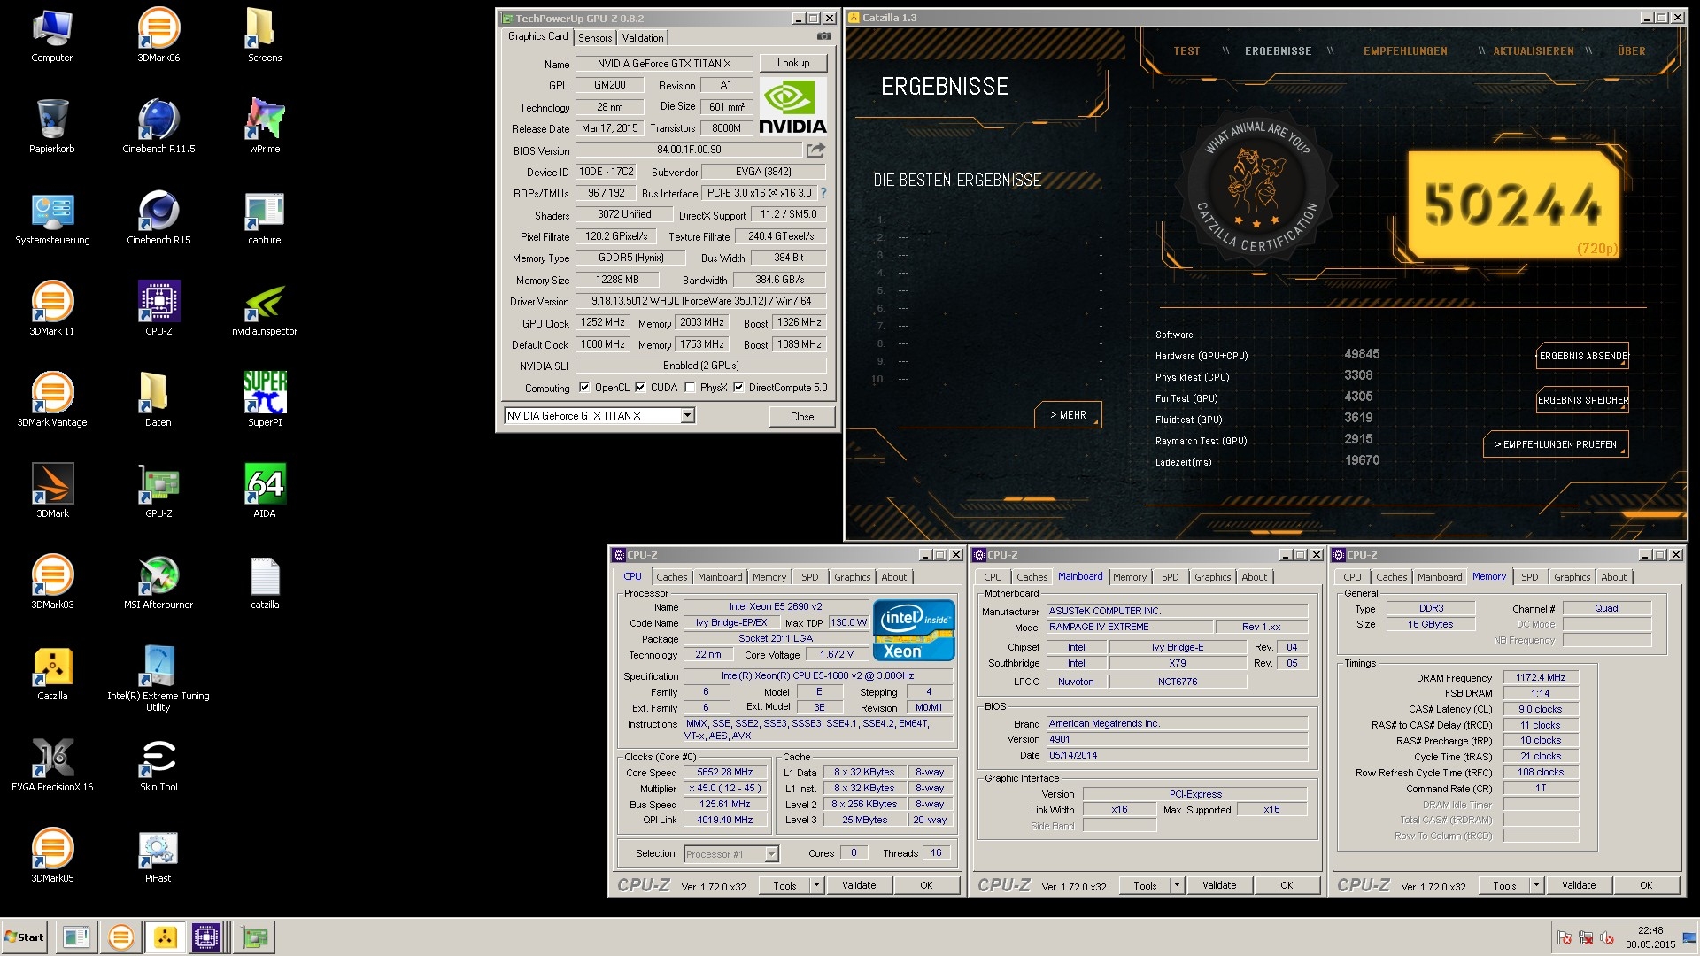Click the BIOS version share/export icon
The width and height of the screenshot is (1700, 956).
(x=815, y=150)
